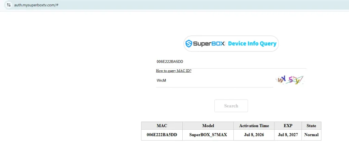
Task: Click the site settings icon in address bar
Action: 9,5
